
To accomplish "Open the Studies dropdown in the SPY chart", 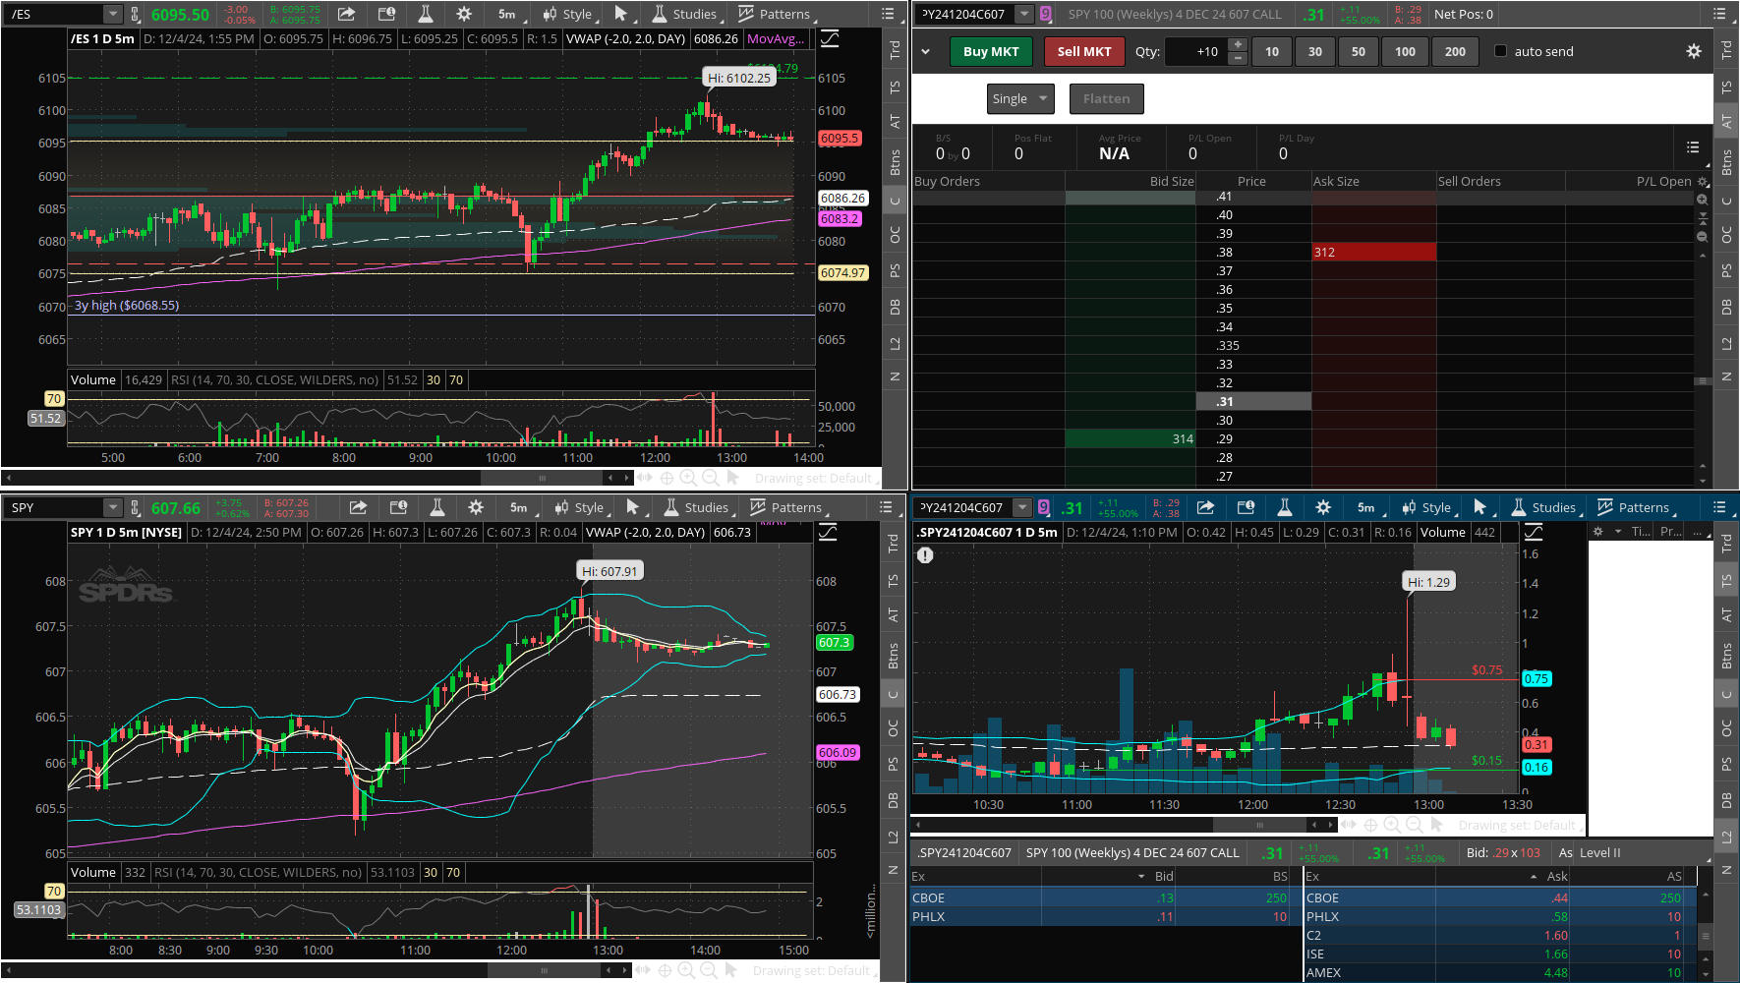I will point(700,507).
